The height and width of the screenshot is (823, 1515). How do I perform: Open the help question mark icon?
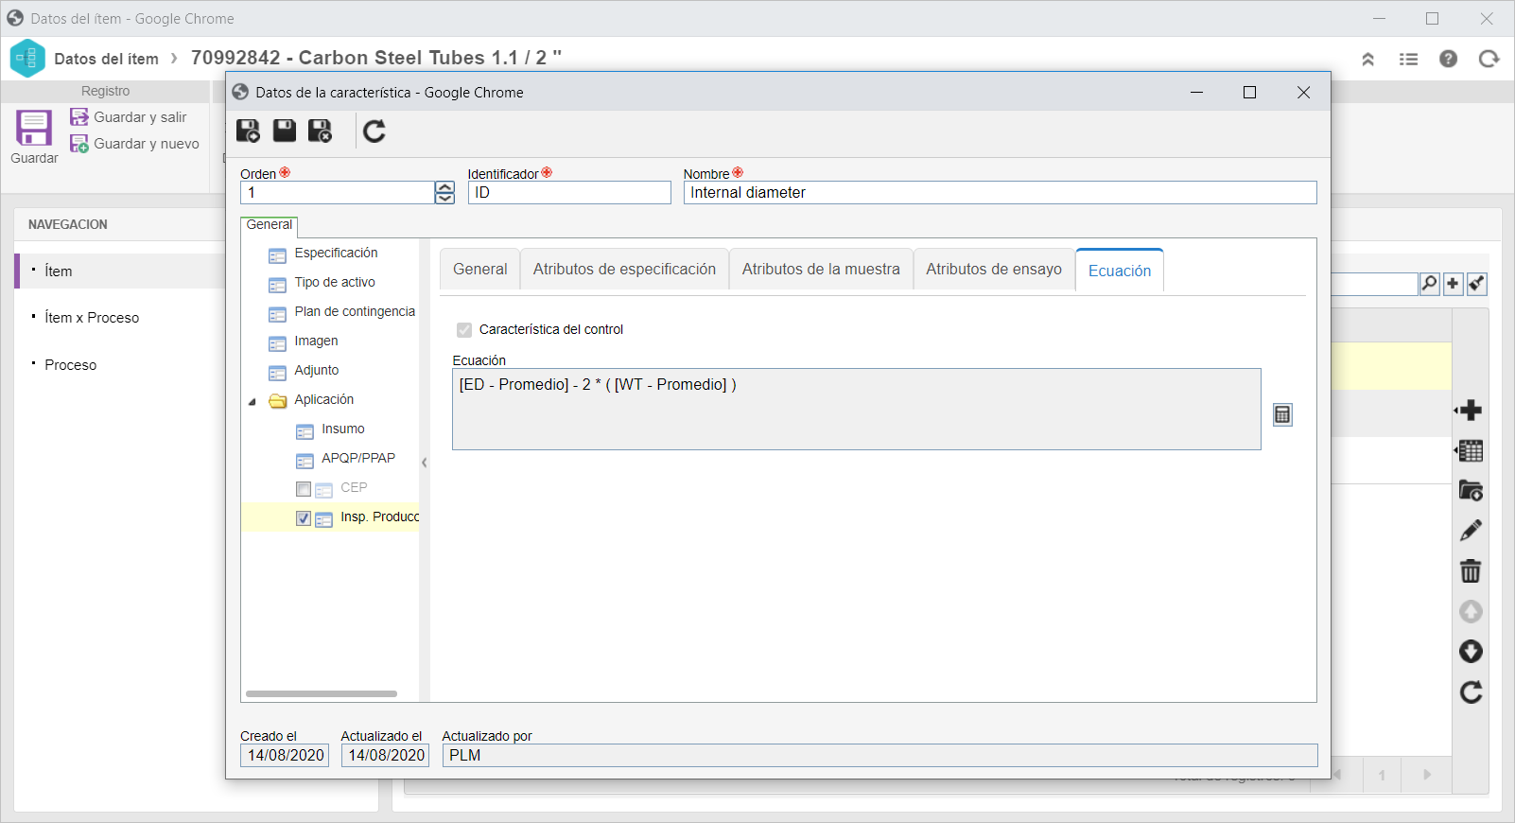click(x=1448, y=59)
